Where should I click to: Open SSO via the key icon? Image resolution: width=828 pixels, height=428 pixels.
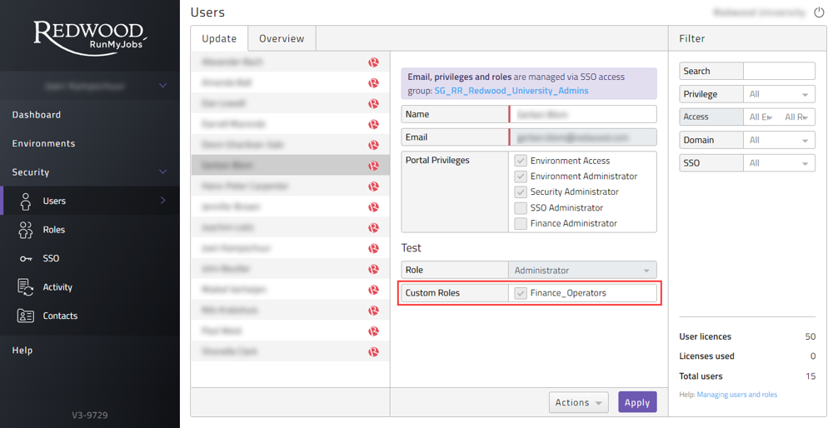coord(25,259)
